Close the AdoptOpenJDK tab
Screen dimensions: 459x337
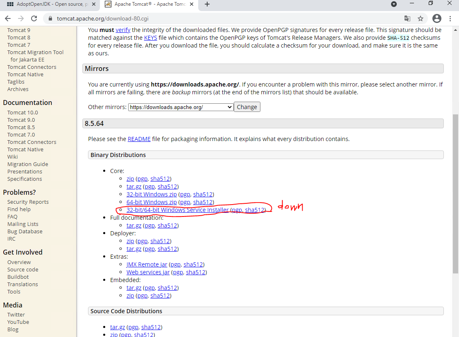pos(94,4)
